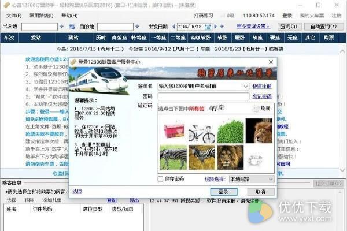Click the 登录 item in the top bar
The image size is (347, 231).
click(x=287, y=16)
